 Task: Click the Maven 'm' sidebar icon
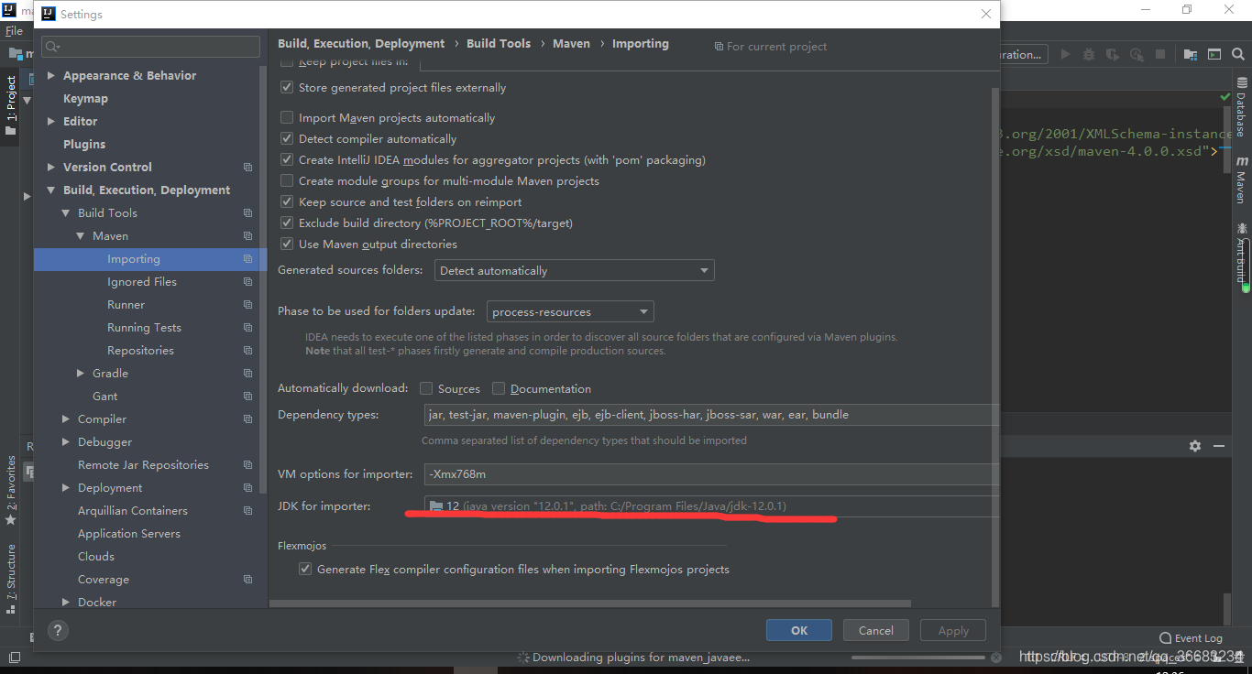click(x=1241, y=161)
